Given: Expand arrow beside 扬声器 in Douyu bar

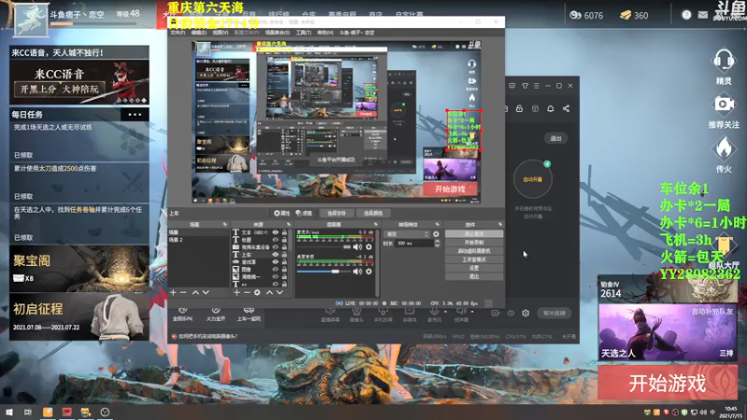Looking at the screenshot, I should tap(472, 312).
